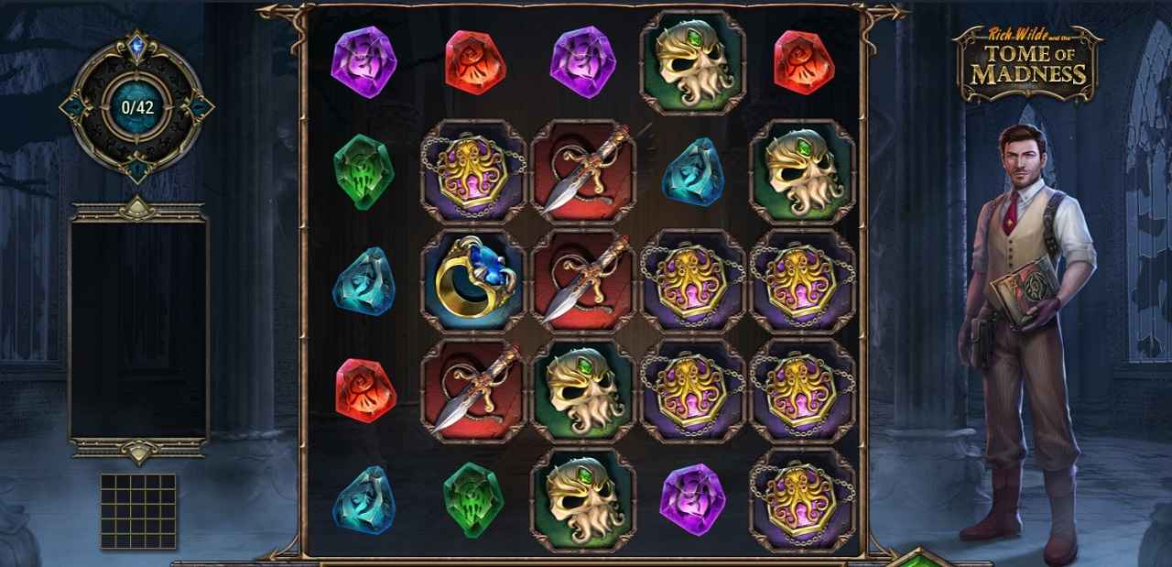This screenshot has width=1172, height=567.
Task: Click the purple gem in the bottom row
Action: (x=692, y=499)
